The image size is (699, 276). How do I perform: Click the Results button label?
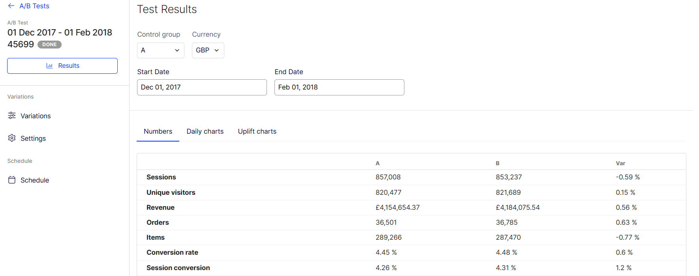pos(69,66)
